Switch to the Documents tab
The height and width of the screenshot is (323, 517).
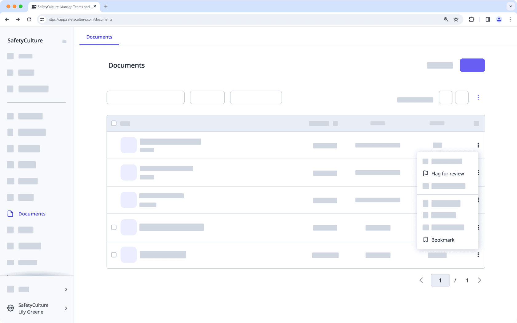pos(99,37)
